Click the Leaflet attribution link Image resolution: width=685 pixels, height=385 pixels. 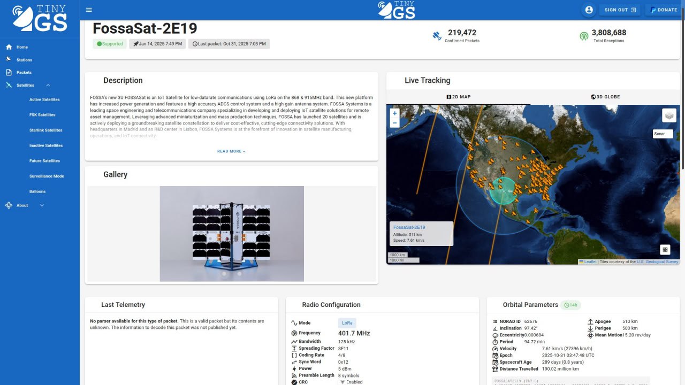tap(590, 262)
